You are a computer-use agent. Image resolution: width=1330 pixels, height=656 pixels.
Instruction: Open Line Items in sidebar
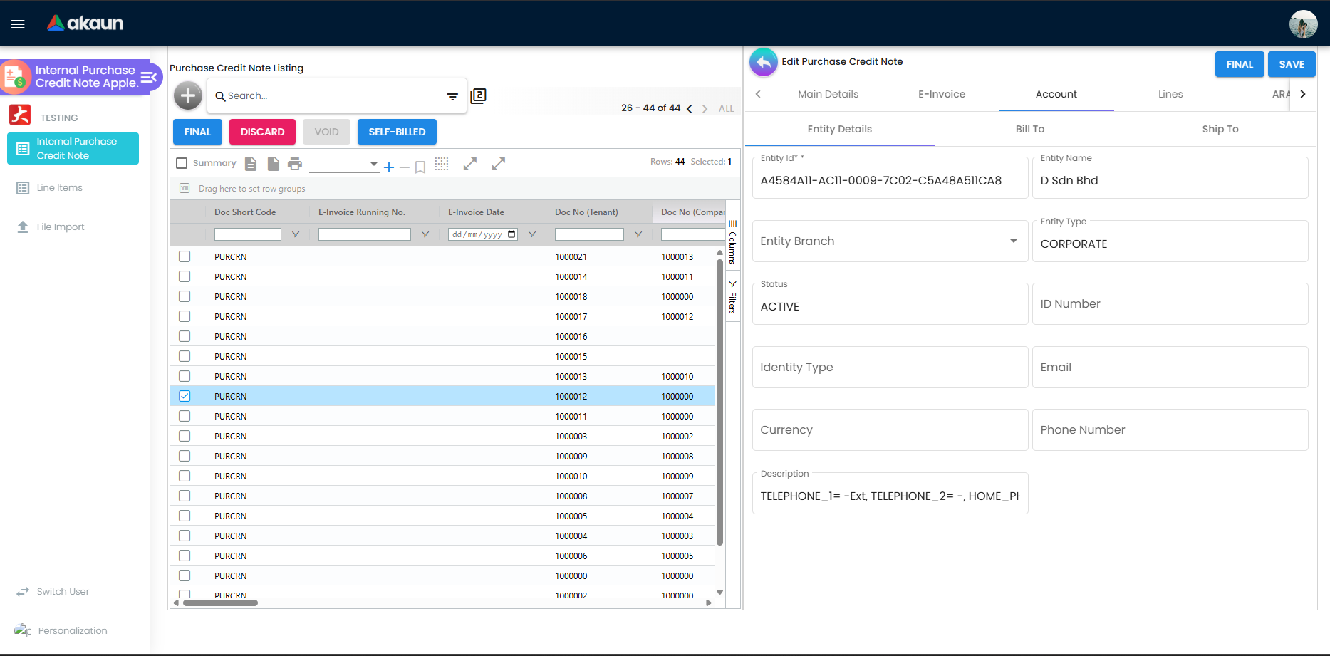pos(73,188)
